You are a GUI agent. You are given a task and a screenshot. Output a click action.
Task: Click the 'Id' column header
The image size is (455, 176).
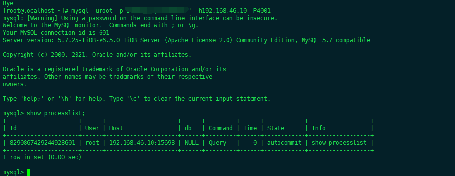point(13,128)
